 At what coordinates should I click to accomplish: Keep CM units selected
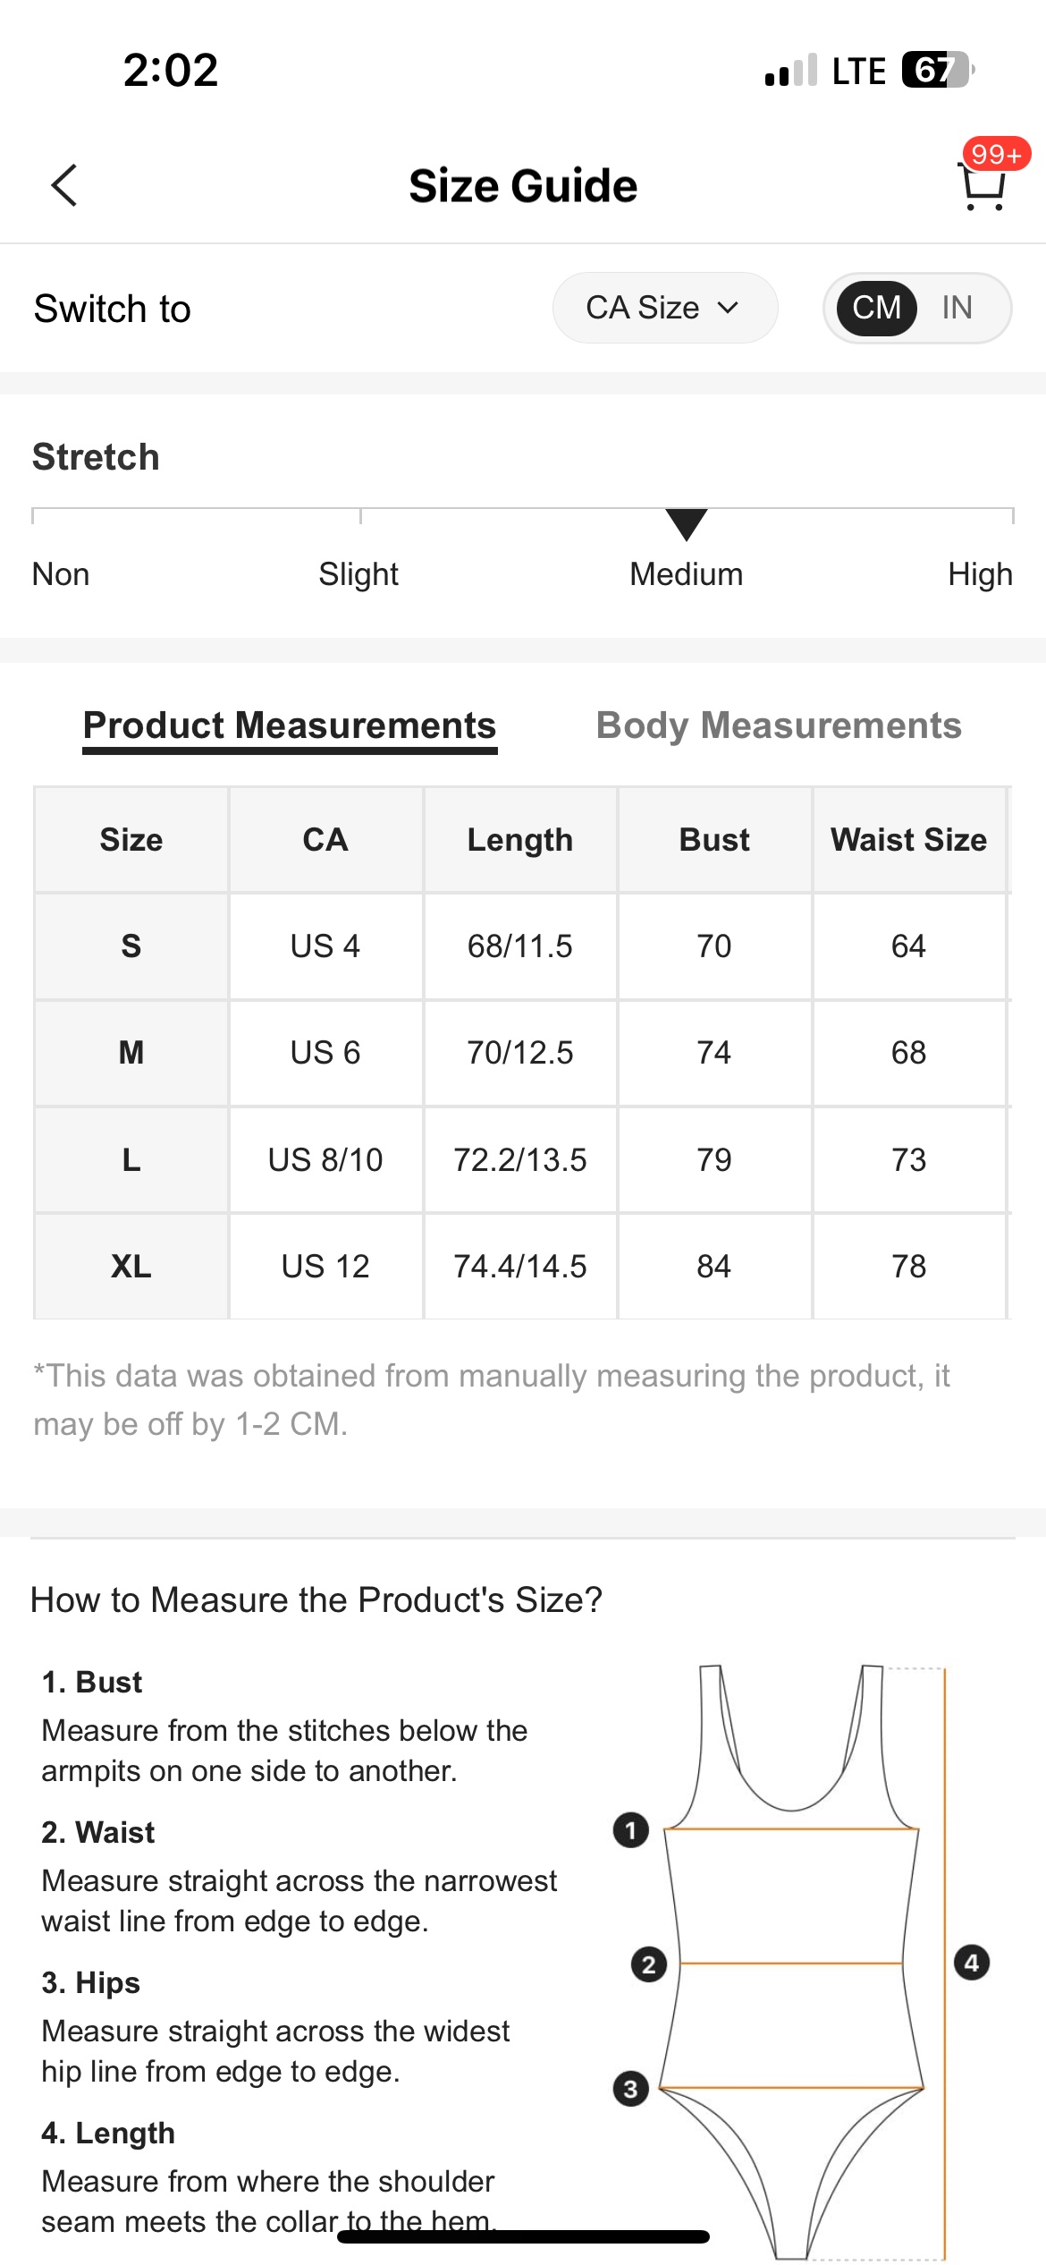click(877, 307)
